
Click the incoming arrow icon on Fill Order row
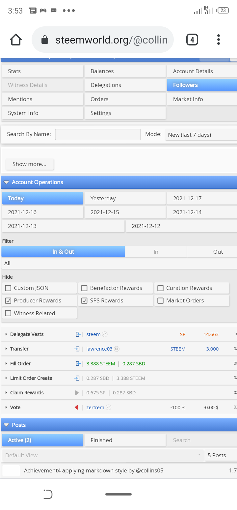point(78,364)
